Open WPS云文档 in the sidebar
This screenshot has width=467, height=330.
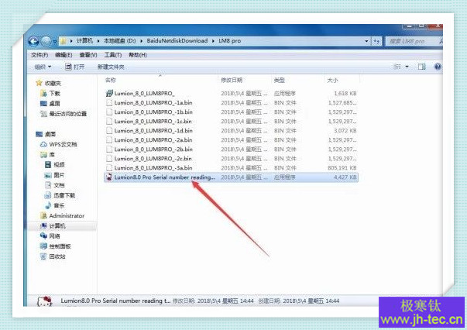coord(63,144)
